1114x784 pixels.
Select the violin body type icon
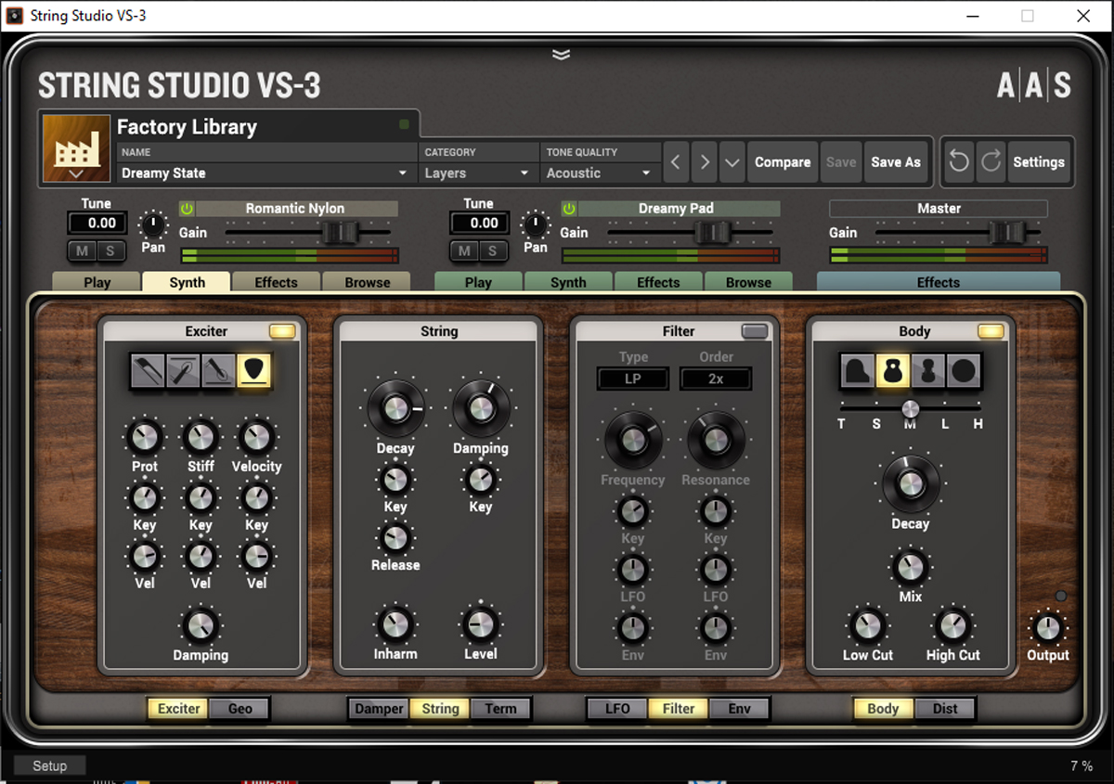(x=927, y=371)
